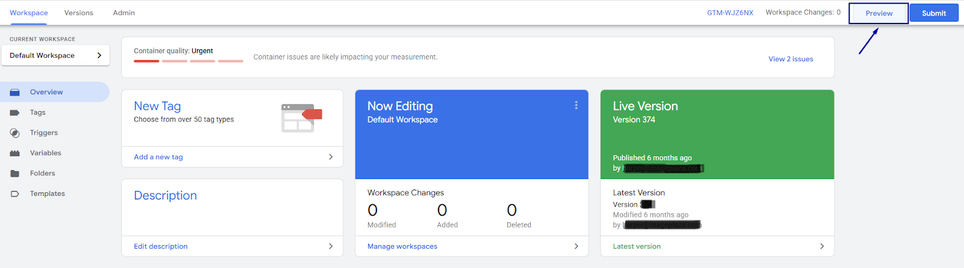
Task: Click the Folders icon in sidebar
Action: coord(15,174)
